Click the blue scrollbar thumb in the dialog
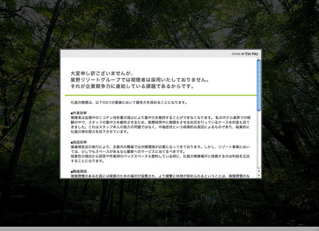 259,85
